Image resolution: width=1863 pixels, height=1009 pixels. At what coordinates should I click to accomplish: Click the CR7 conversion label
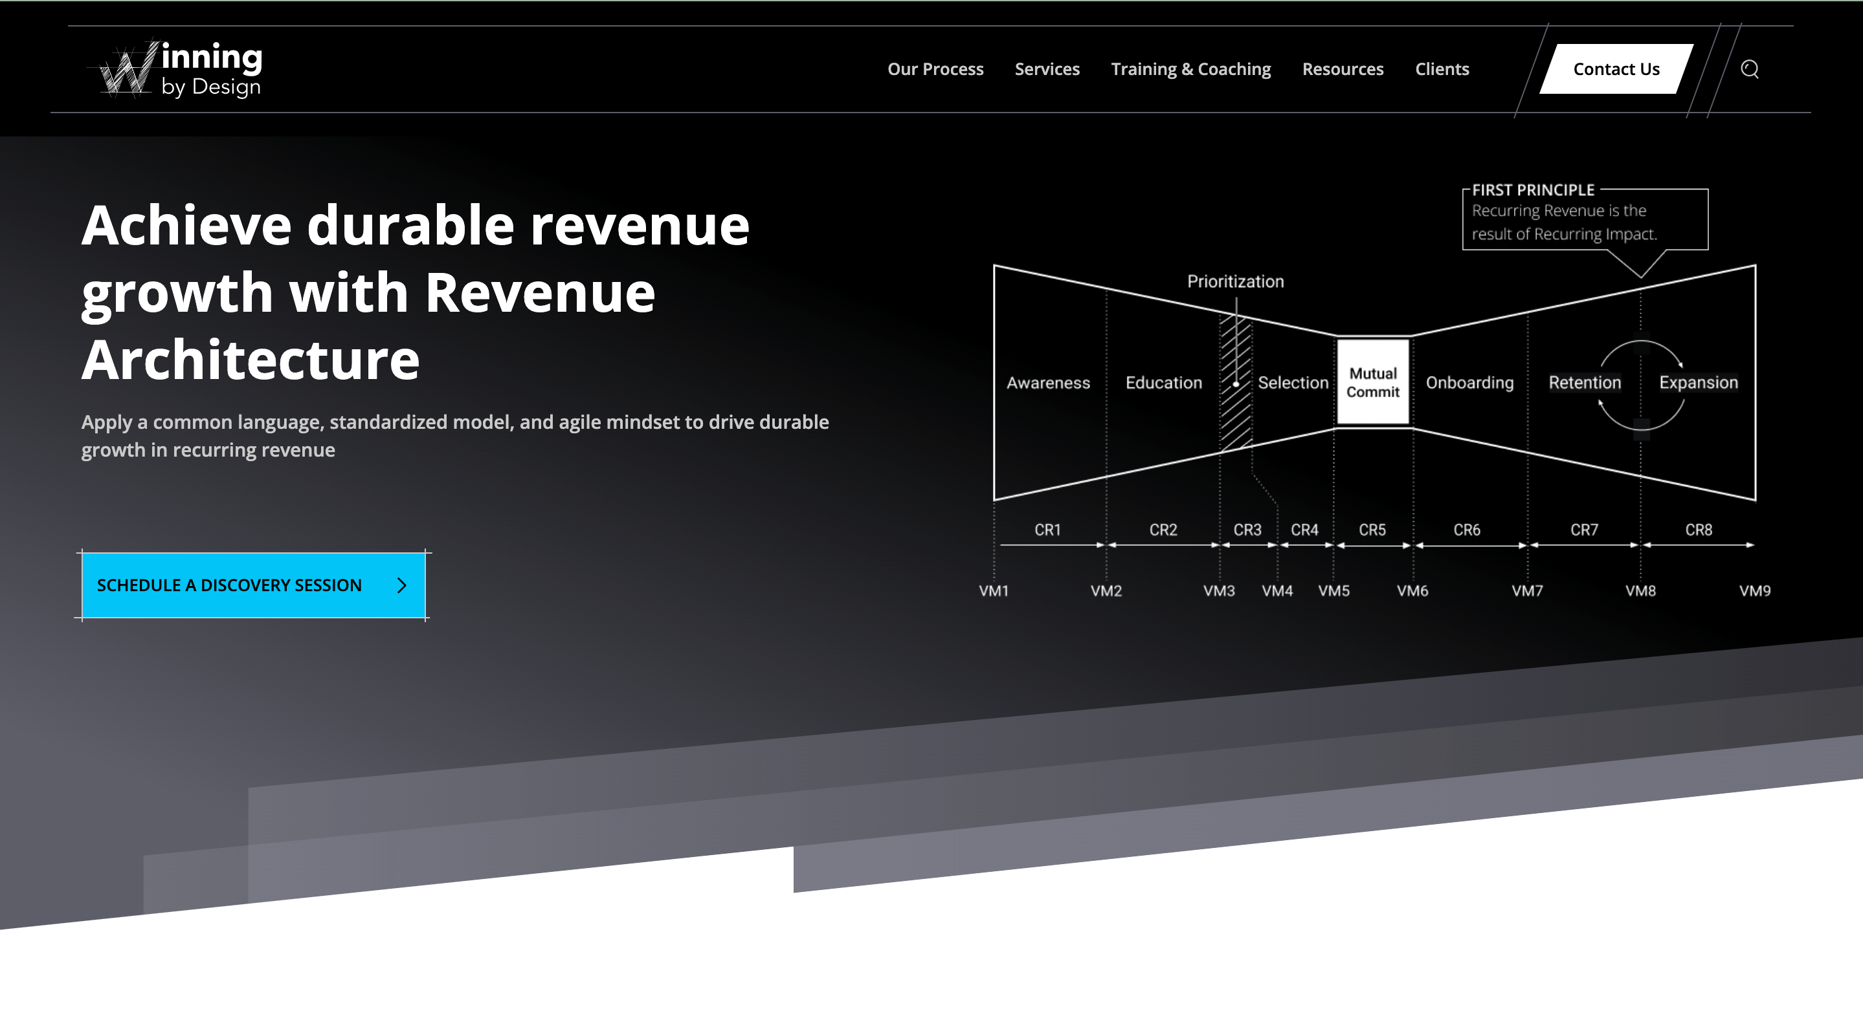pyautogui.click(x=1584, y=530)
